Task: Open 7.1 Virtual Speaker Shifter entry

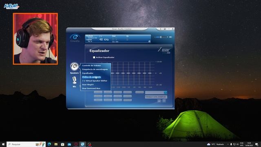Action: (x=95, y=81)
